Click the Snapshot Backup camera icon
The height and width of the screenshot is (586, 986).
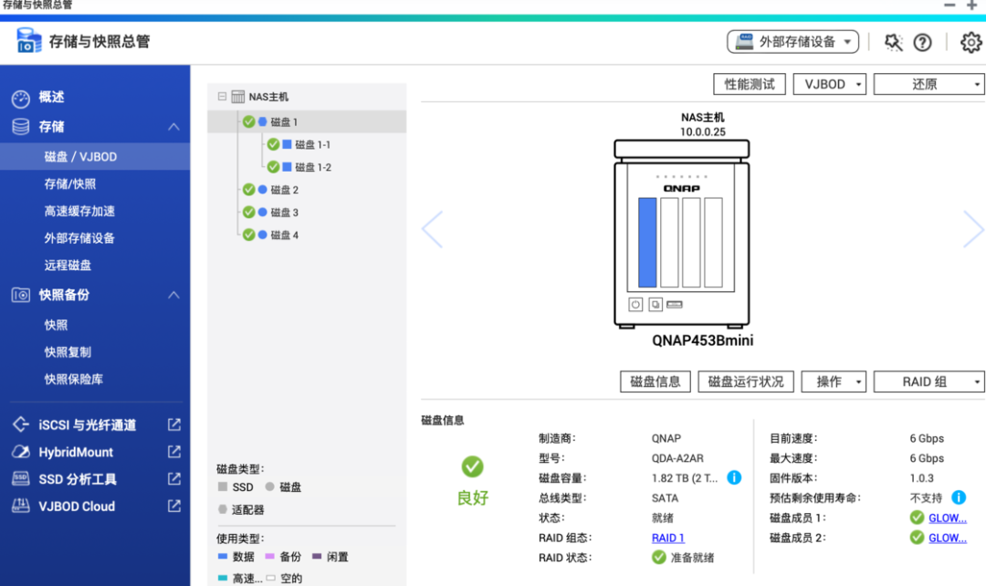click(21, 295)
